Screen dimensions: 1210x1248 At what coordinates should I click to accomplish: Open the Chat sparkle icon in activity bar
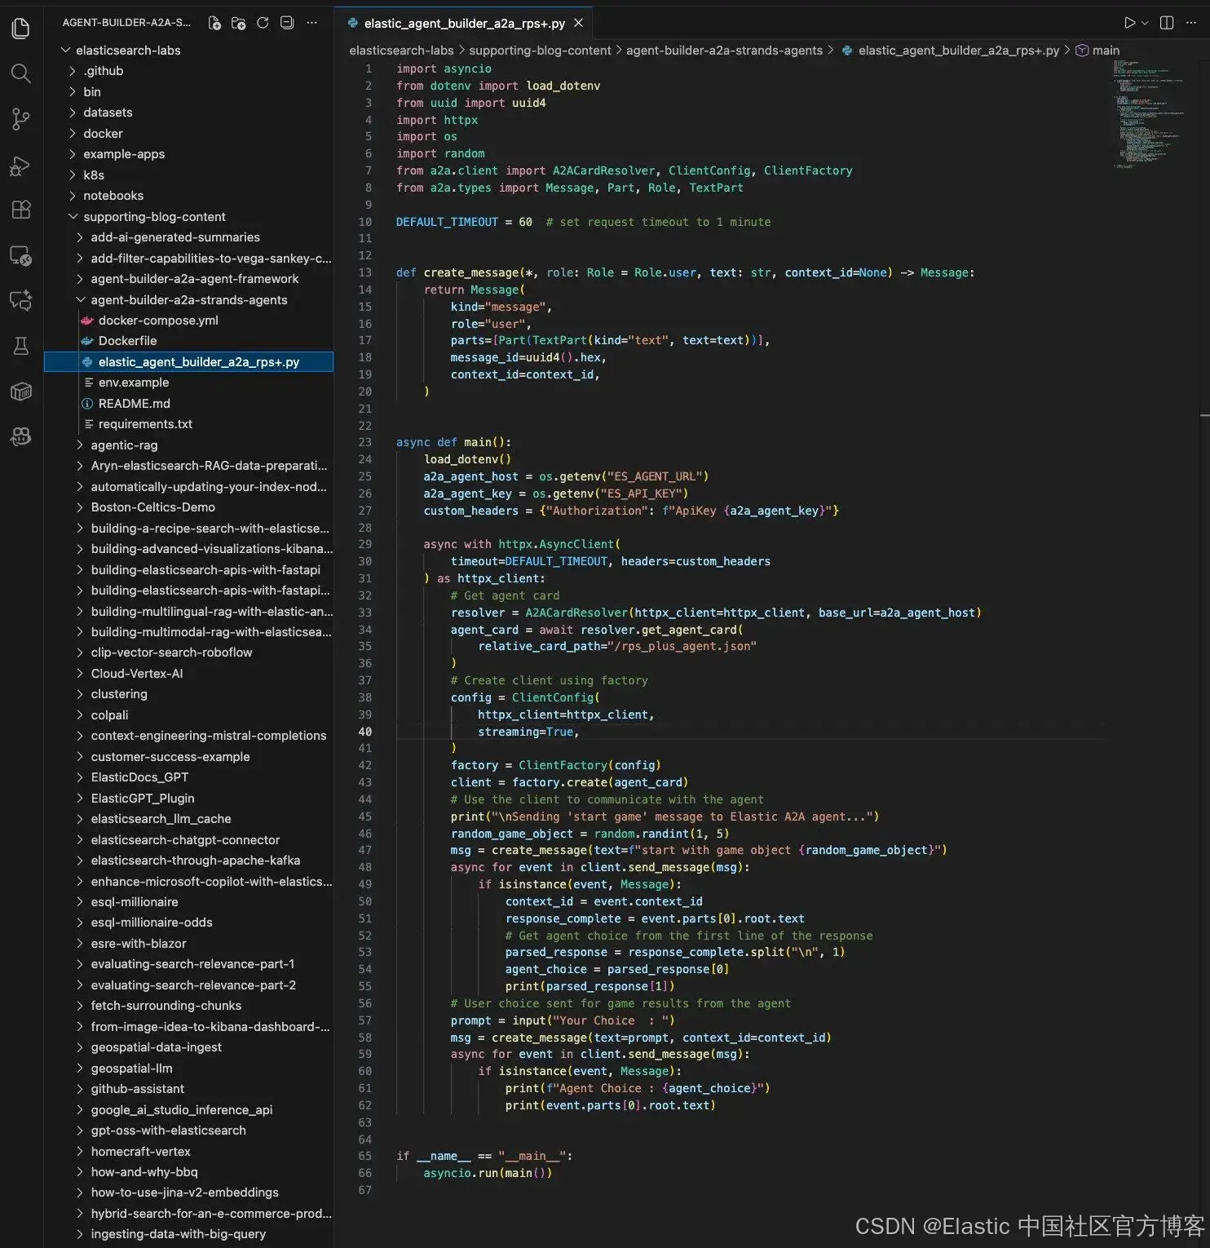coord(21,301)
